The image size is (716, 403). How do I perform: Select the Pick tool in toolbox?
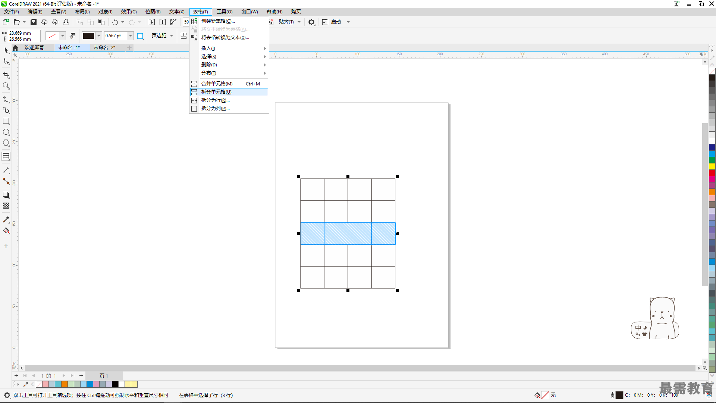pos(6,50)
